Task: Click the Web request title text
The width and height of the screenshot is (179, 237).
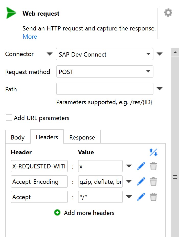Action: pos(41,14)
